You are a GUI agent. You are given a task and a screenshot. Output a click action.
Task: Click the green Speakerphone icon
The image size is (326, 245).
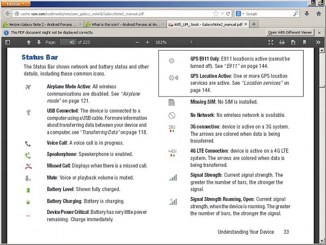[x=28, y=155]
